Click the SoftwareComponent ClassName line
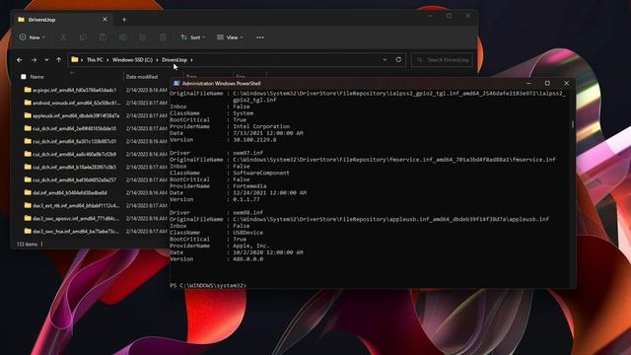The image size is (631, 355). 230,173
